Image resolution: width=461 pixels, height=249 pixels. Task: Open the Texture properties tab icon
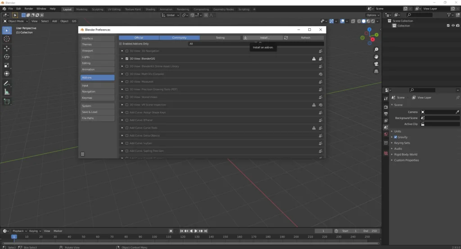click(386, 153)
